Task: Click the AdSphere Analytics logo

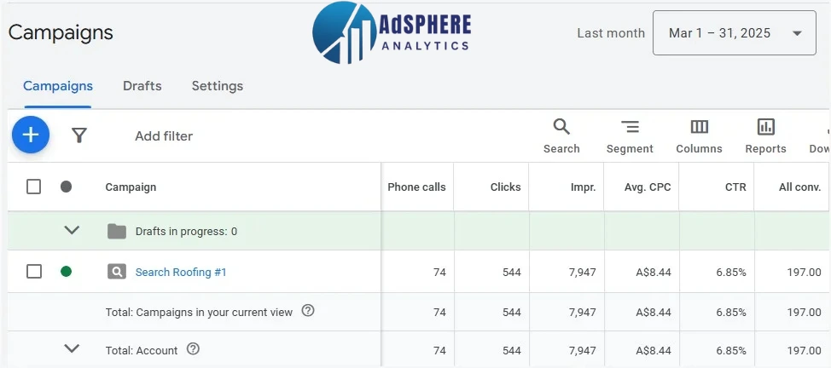Action: pos(392,33)
